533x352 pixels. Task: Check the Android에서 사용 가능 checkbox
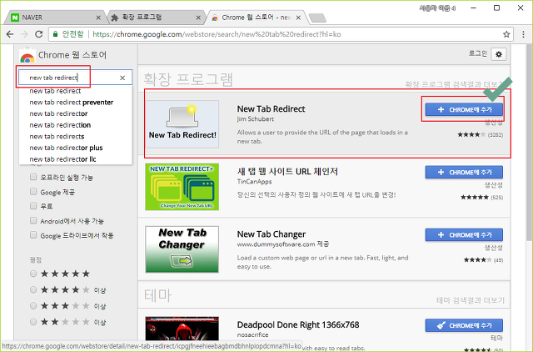pos(33,220)
